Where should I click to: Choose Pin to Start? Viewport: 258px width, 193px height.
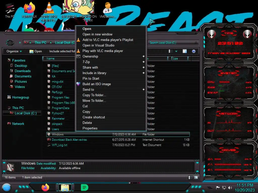[112, 78]
